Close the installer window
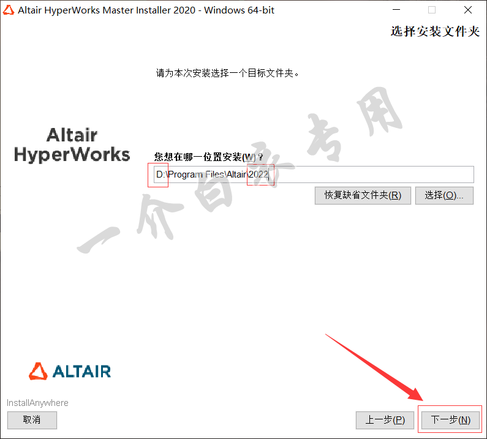 pyautogui.click(x=468, y=10)
